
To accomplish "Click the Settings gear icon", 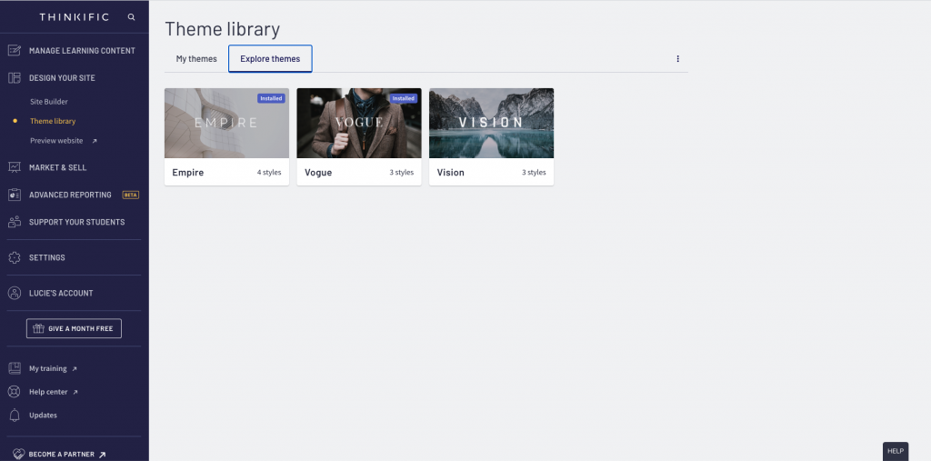I will click(15, 258).
